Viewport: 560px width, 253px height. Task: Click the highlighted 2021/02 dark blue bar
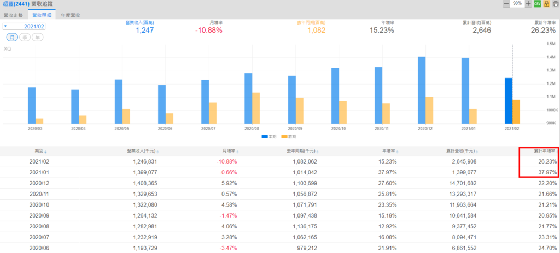coord(509,101)
